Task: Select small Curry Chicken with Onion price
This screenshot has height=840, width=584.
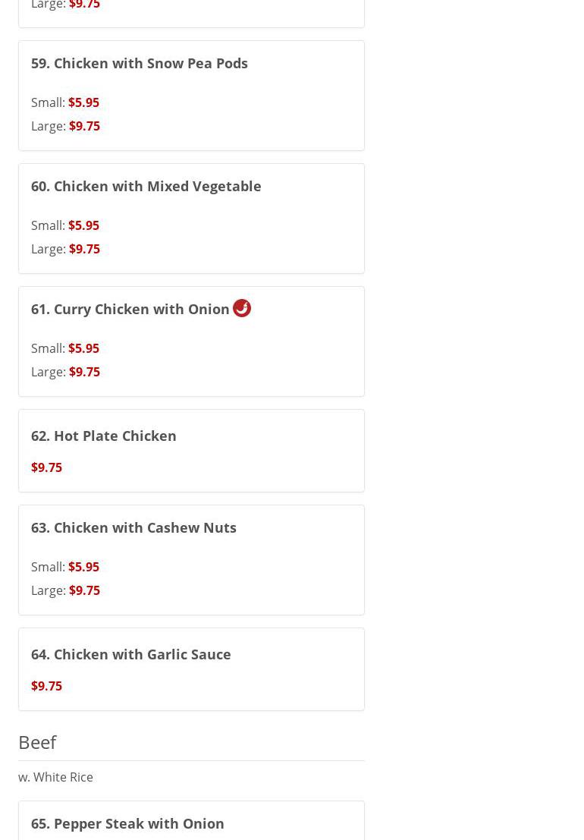Action: point(83,348)
